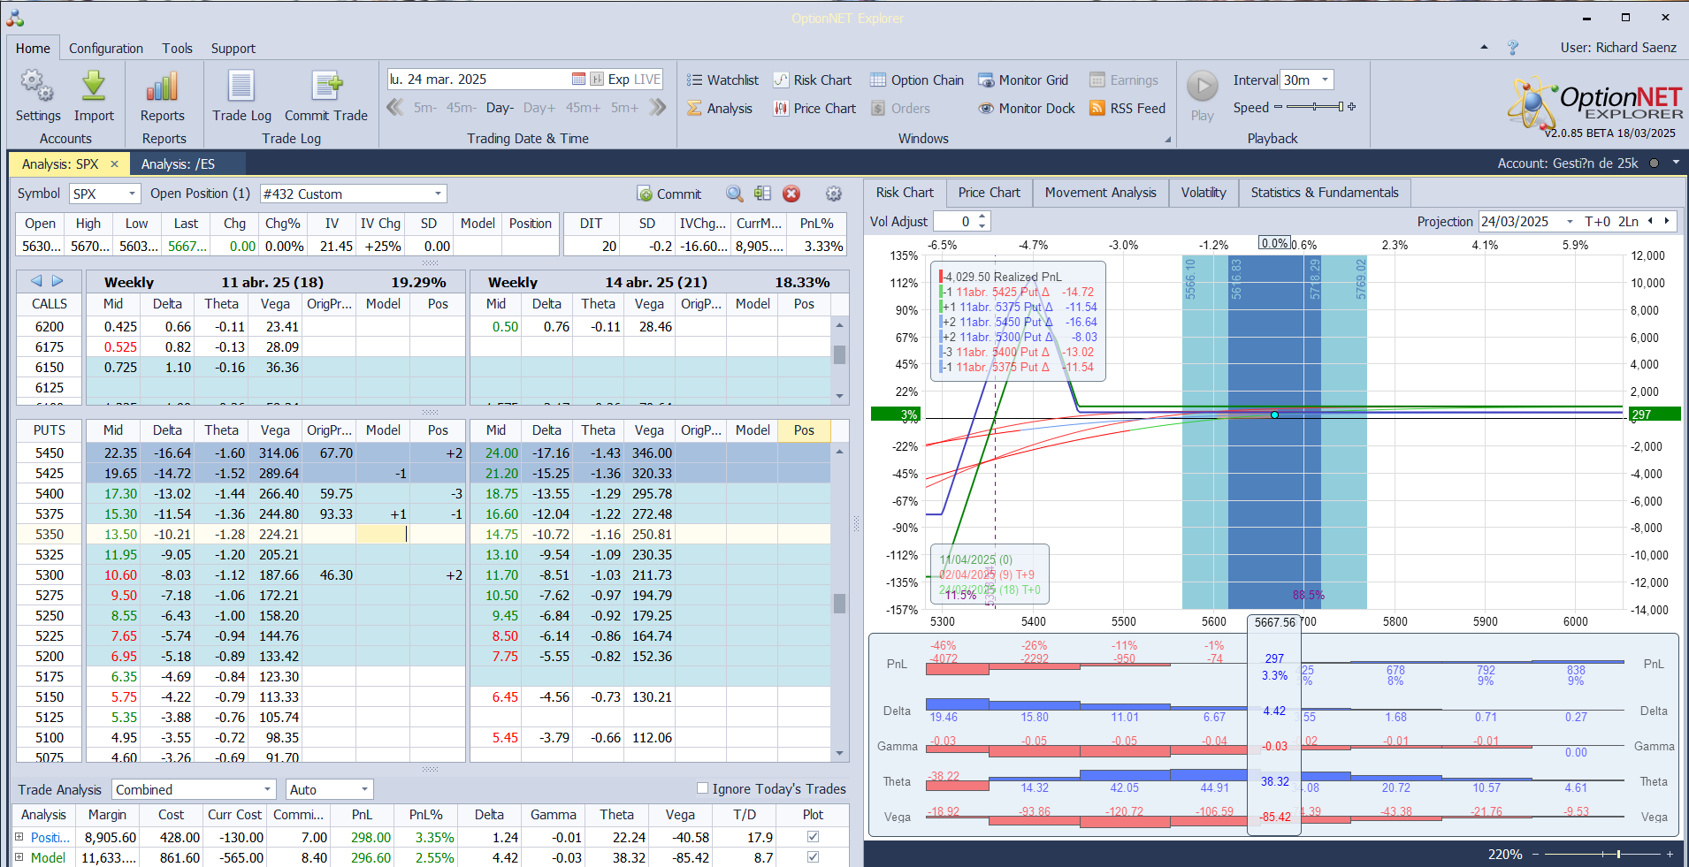This screenshot has height=867, width=1689.
Task: Toggle LIVE mode in date bar
Action: [646, 80]
